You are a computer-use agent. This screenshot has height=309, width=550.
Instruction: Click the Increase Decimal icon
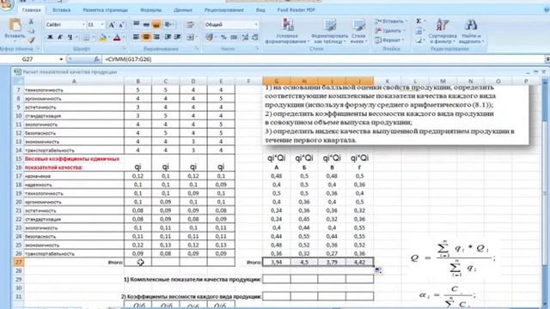(245, 37)
